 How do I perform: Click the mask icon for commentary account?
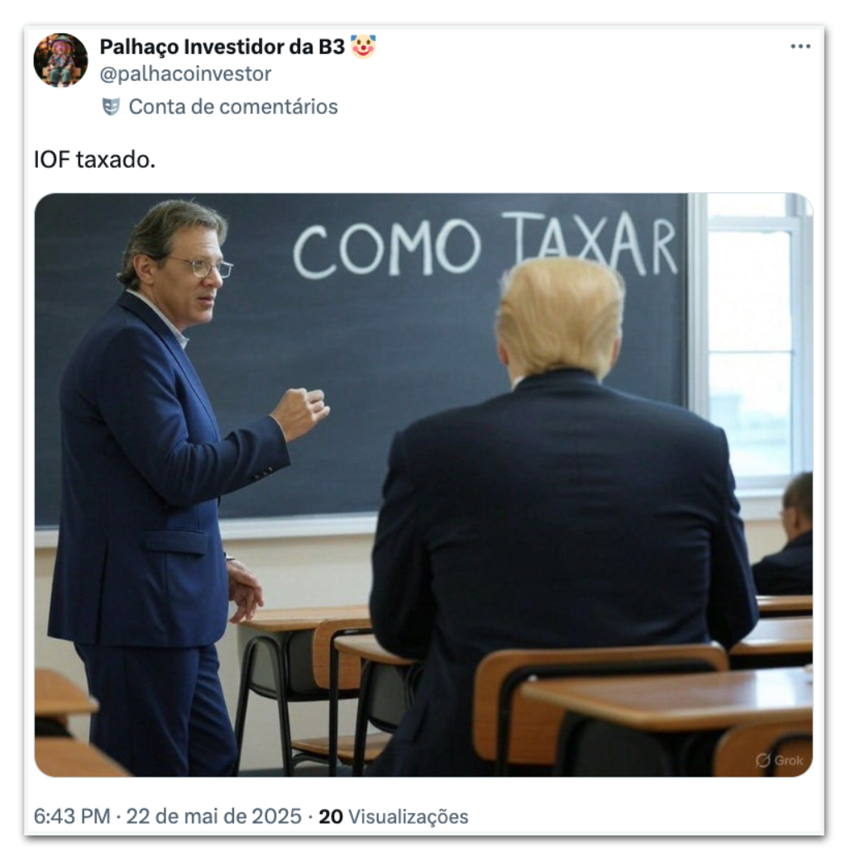tap(111, 107)
